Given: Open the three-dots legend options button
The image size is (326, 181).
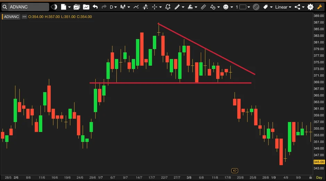Looking at the screenshot, I should 24,17.
